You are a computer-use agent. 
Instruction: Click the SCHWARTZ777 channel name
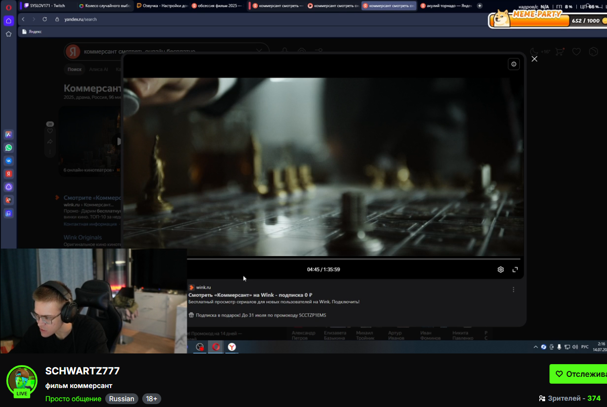click(x=82, y=371)
